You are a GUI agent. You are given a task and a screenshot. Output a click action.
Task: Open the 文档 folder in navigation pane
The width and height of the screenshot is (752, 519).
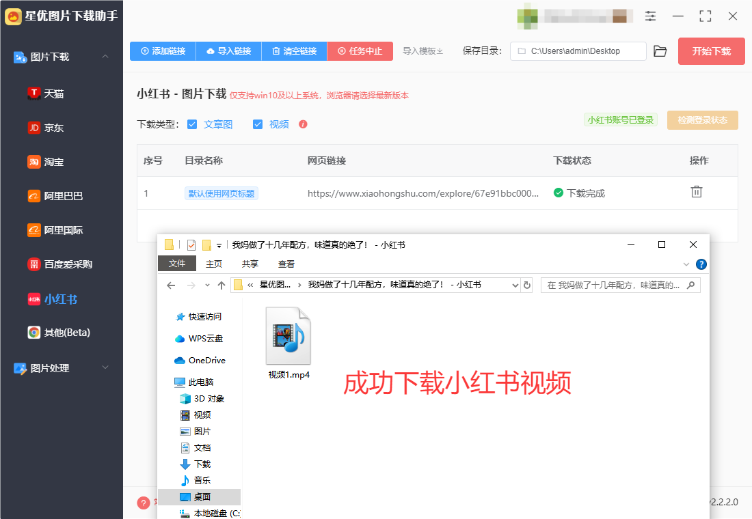coord(196,447)
